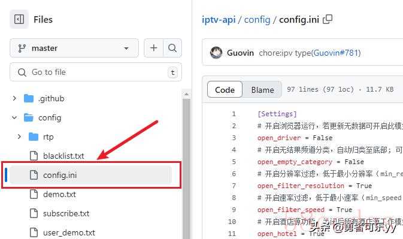Open commit message chore:ipv type
403x239 pixels.
(285, 53)
